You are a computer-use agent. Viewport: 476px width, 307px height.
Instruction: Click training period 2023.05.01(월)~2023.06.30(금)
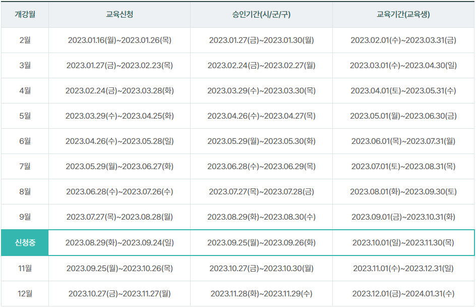(403, 116)
